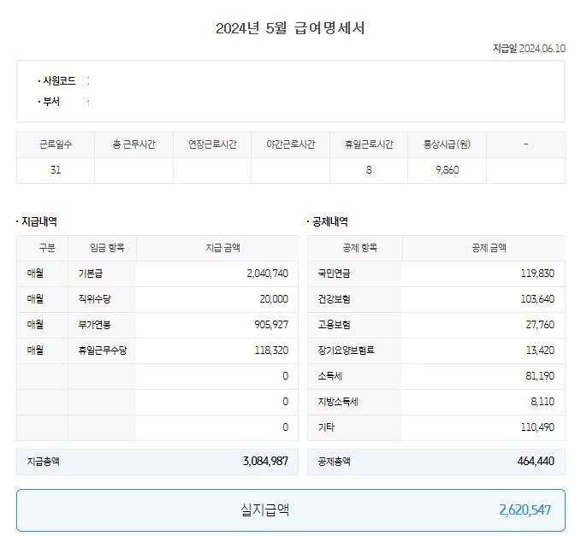Click the 사원코드 field label
This screenshot has width=575, height=536.
pyautogui.click(x=59, y=81)
